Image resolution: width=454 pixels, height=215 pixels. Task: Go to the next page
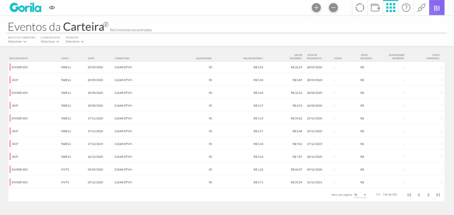(x=428, y=195)
